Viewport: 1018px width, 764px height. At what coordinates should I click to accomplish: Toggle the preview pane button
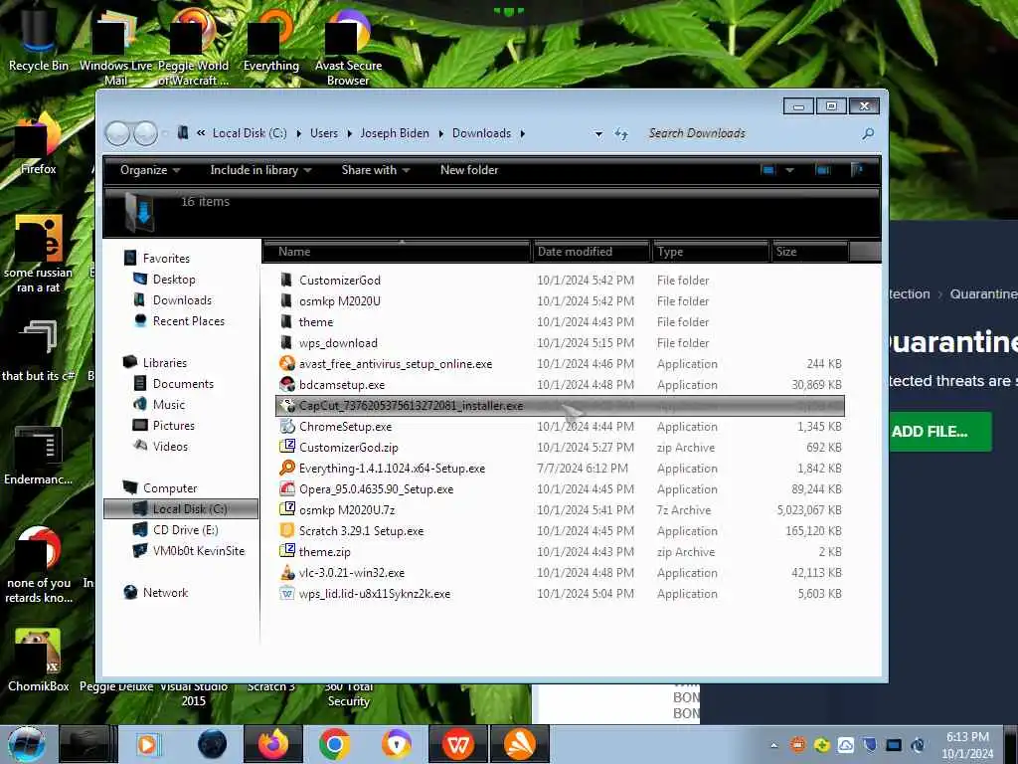(822, 170)
